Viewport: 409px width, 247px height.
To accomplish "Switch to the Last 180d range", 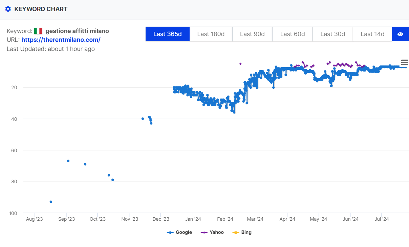I will [x=211, y=34].
